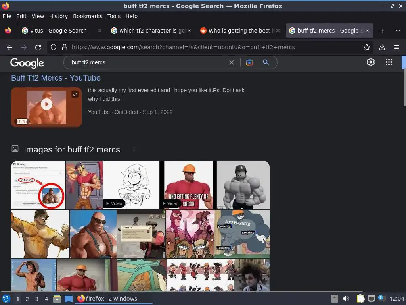Open the yellow buff Soldier drawing

[40, 234]
